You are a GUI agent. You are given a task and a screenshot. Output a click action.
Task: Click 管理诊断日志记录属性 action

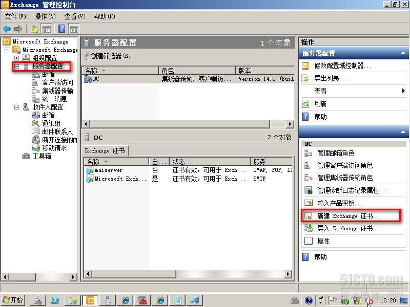coord(352,190)
